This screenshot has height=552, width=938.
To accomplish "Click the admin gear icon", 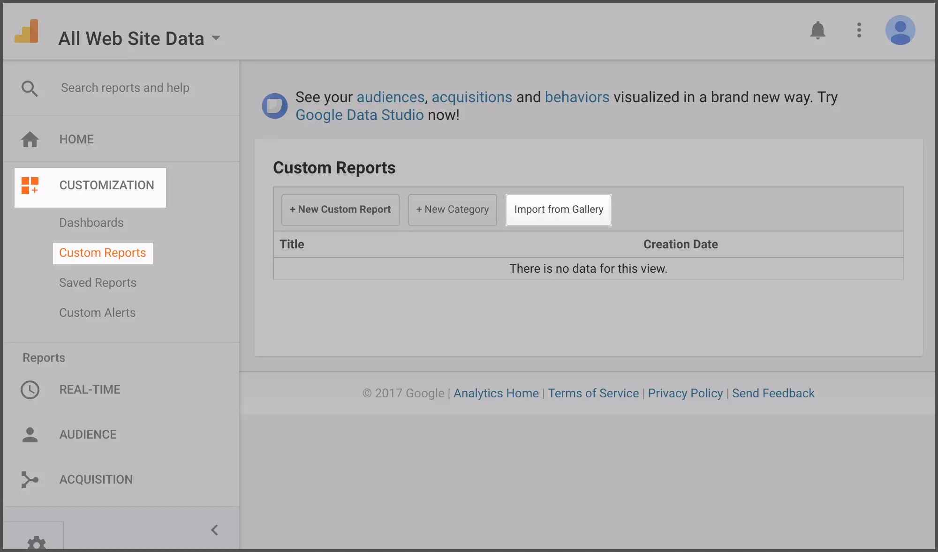I will [38, 544].
